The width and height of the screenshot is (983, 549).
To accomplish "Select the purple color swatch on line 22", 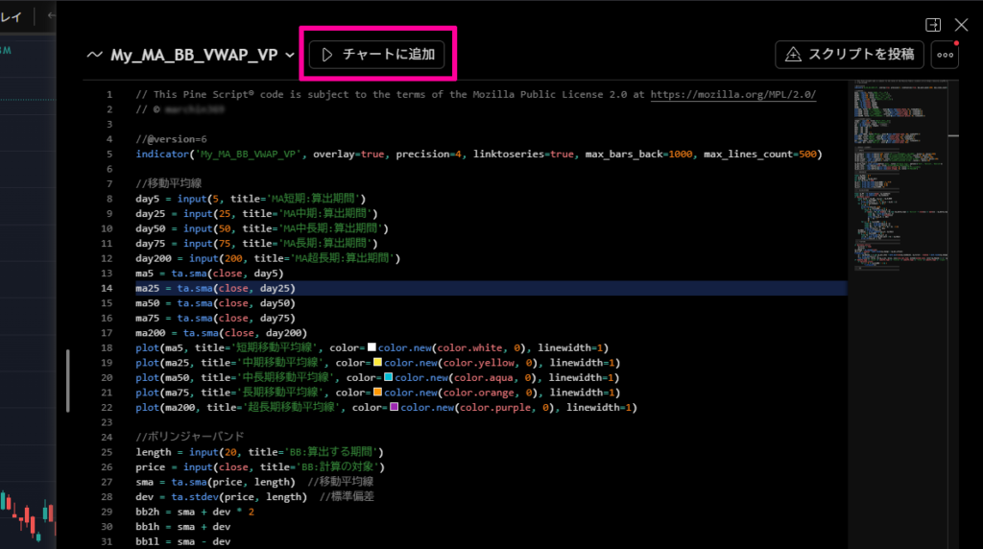I will [395, 408].
